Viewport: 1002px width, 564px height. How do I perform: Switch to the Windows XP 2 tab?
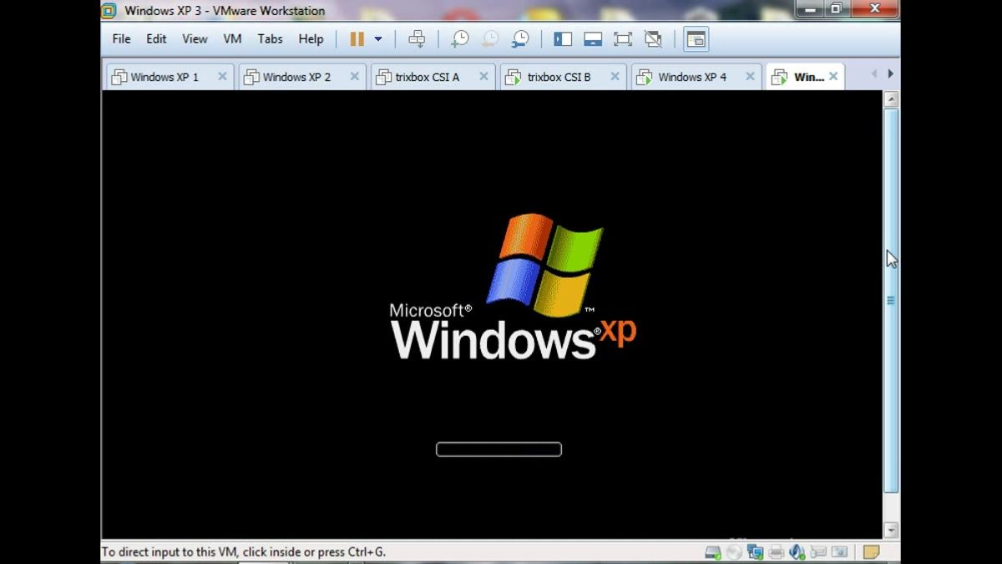[301, 77]
